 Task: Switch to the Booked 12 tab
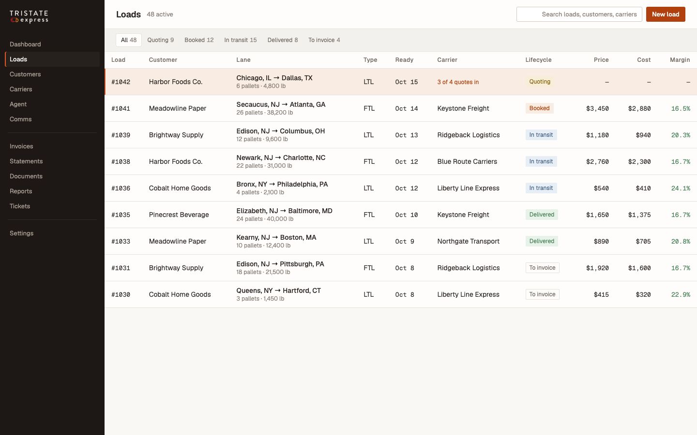pyautogui.click(x=199, y=40)
